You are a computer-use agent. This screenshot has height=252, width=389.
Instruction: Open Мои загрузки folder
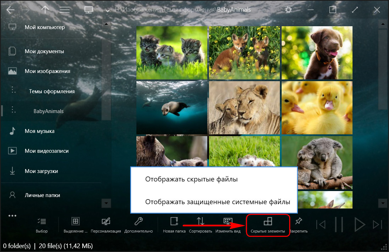[x=41, y=171]
